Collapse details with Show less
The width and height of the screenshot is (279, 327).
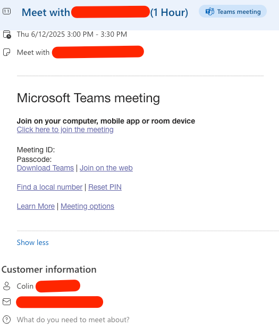click(x=32, y=242)
